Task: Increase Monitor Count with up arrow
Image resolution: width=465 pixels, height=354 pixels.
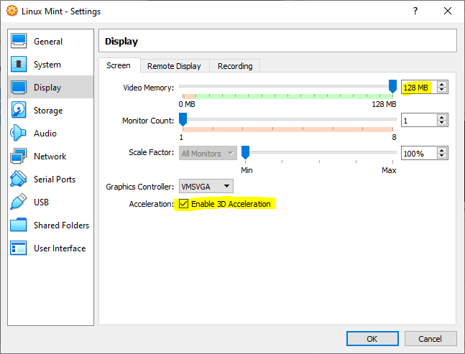Action: [x=442, y=117]
